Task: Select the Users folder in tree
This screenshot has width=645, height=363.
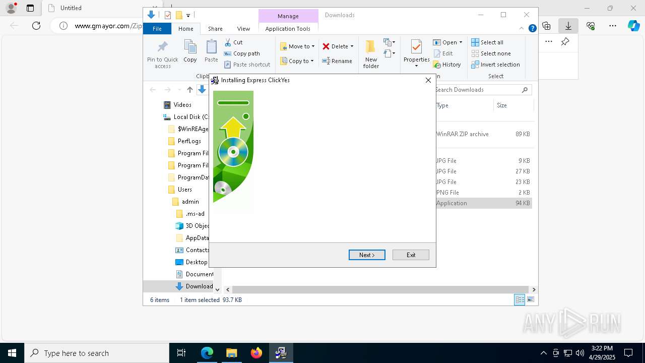Action: point(180,190)
